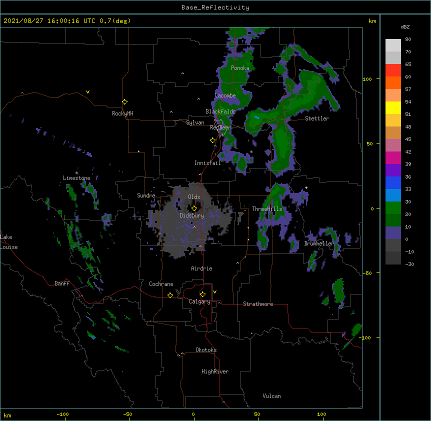Image resolution: width=431 pixels, height=421 pixels.
Task: Click the yellow 54 dBZ legend swatch
Action: [393, 107]
